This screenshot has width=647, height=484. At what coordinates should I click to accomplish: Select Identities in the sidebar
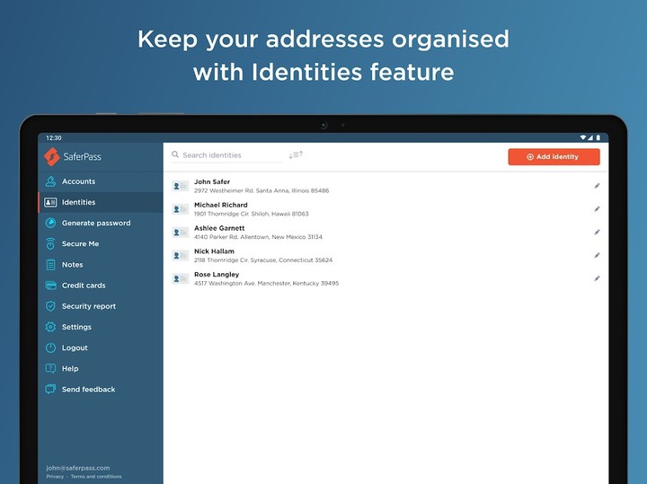(101, 202)
